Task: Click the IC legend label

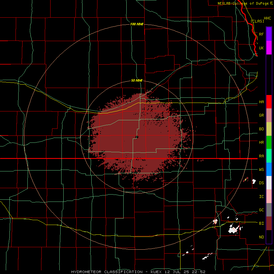Action: click(x=261, y=197)
